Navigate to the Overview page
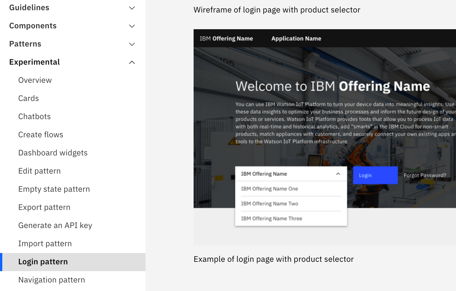 [35, 80]
